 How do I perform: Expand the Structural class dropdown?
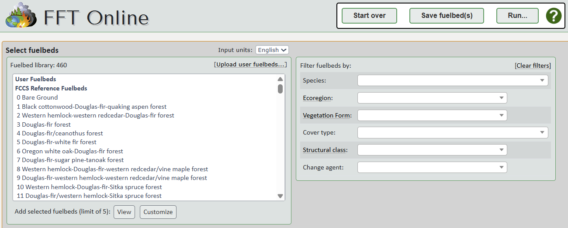coord(432,150)
